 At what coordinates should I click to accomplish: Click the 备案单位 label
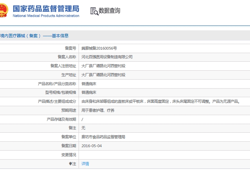tap(69, 137)
